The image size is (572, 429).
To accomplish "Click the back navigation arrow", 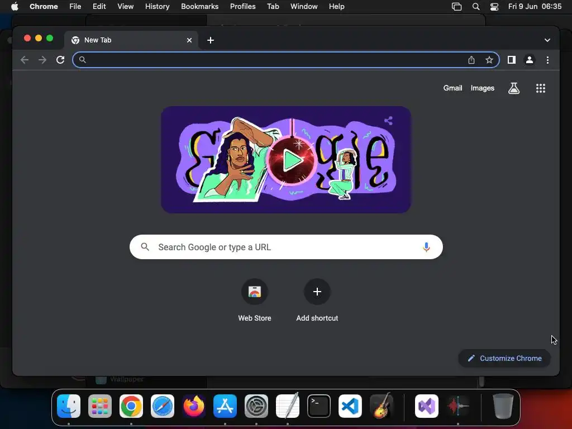I will pos(25,60).
